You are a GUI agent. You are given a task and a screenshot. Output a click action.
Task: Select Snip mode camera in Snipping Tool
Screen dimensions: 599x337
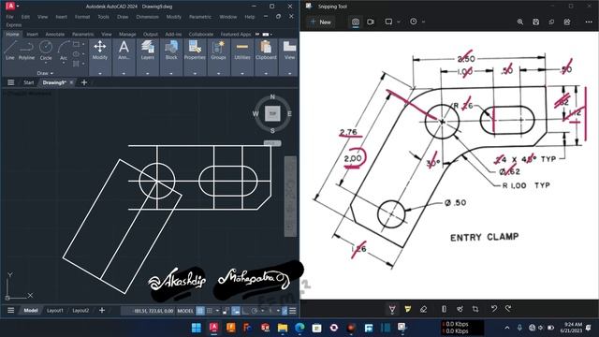point(356,22)
